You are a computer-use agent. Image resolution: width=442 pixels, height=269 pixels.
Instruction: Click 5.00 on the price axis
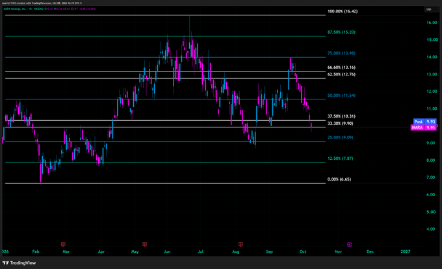(x=431, y=212)
